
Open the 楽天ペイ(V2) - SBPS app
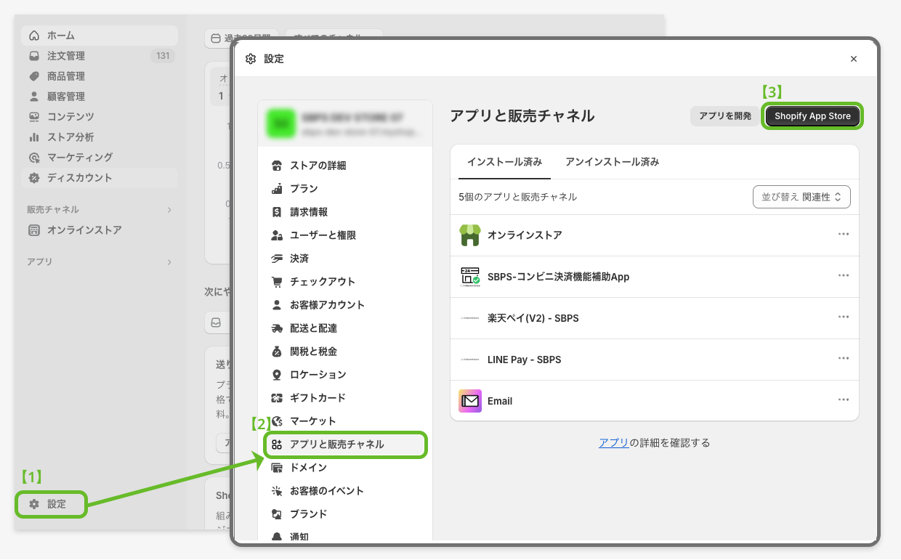click(655, 318)
